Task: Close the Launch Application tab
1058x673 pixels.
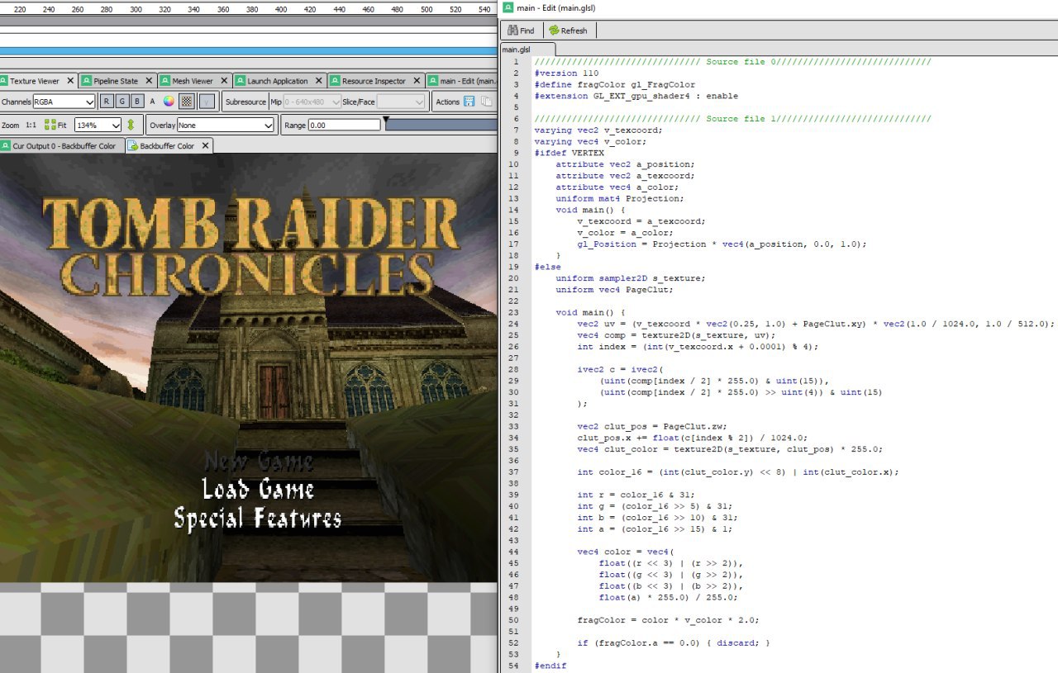Action: pos(318,81)
